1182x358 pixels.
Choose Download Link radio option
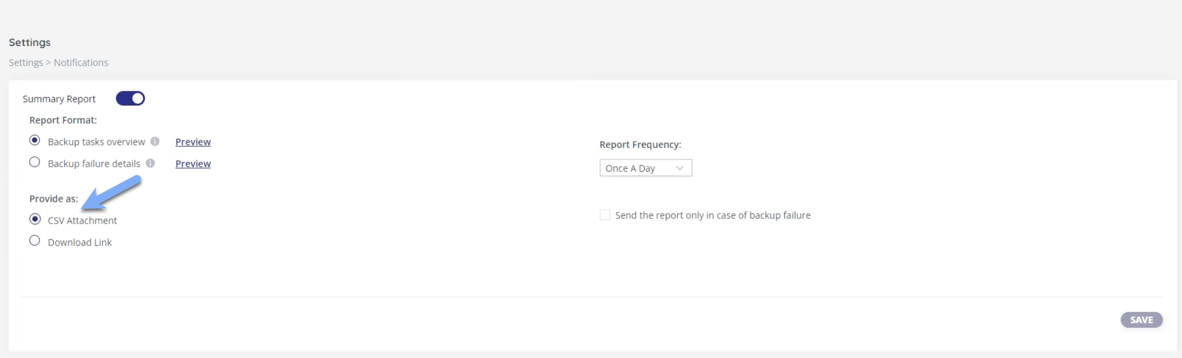pyautogui.click(x=34, y=240)
